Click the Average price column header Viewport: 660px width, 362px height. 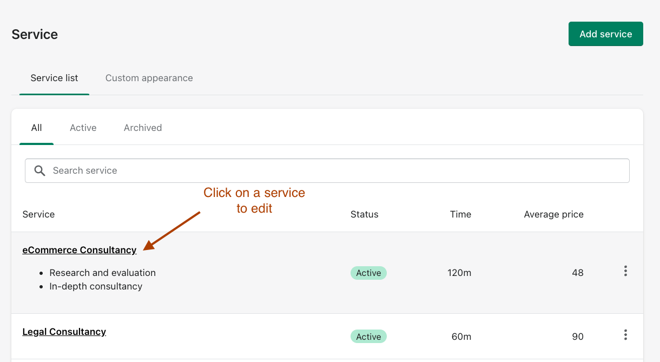point(553,214)
